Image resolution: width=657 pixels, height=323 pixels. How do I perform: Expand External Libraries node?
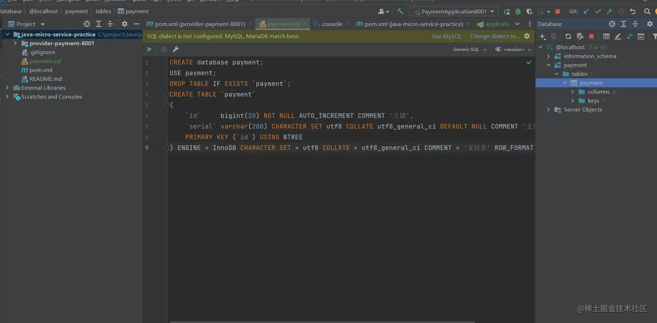coord(7,88)
